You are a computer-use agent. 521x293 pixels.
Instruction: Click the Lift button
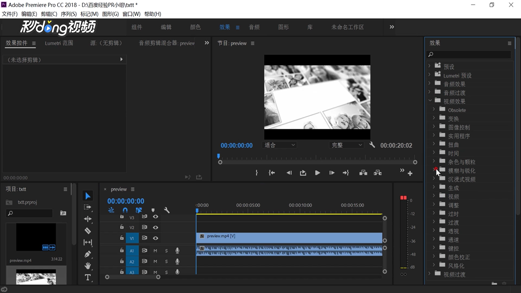click(363, 173)
